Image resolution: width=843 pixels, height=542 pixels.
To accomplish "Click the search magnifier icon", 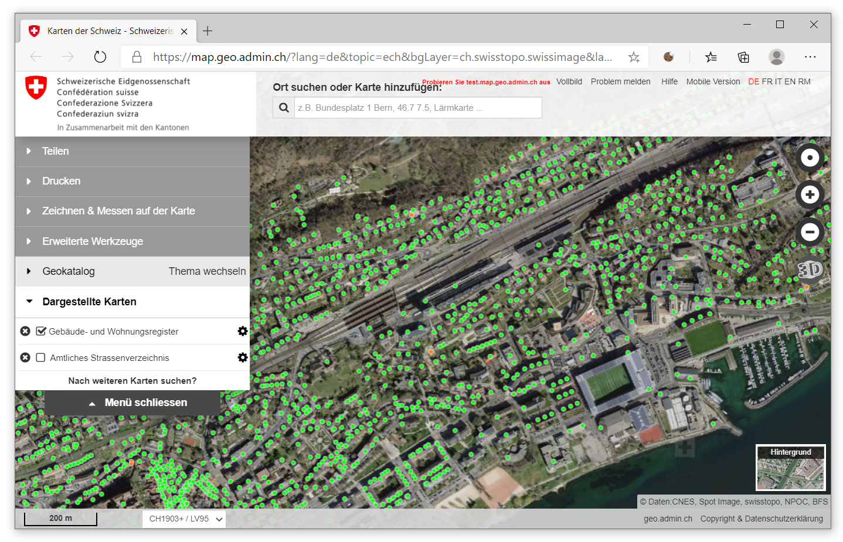I will (284, 108).
